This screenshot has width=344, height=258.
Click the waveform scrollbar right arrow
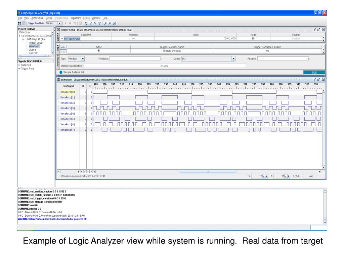(x=319, y=172)
